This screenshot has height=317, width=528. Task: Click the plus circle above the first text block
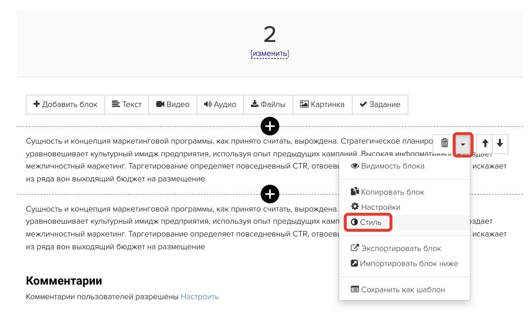click(x=270, y=127)
